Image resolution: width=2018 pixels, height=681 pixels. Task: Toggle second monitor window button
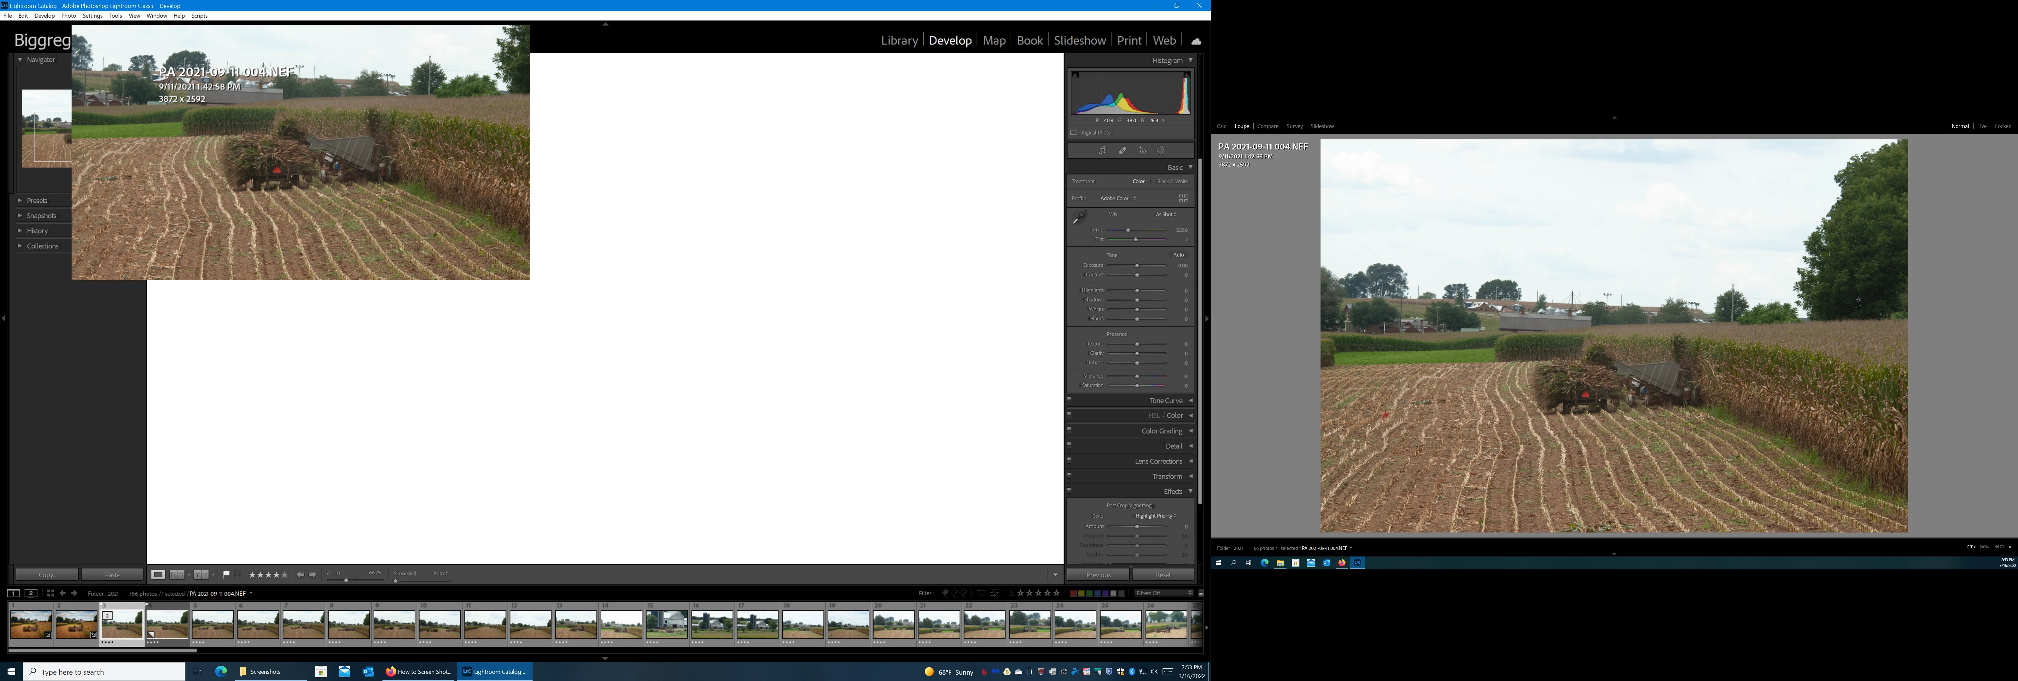(31, 593)
